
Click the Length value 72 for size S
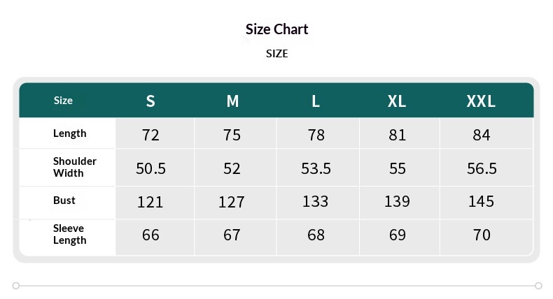pos(150,135)
